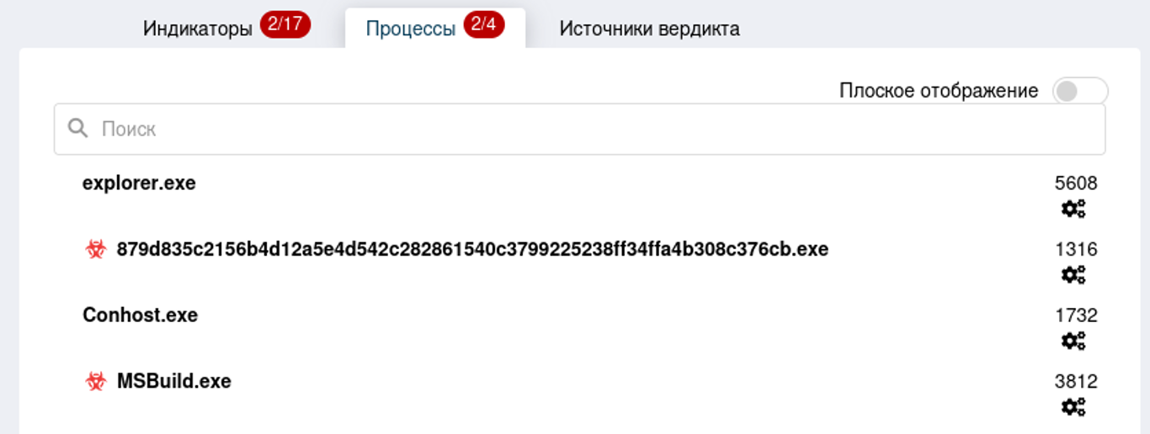This screenshot has width=1150, height=434.
Task: Click the red 2/4 processes badge
Action: 483,25
